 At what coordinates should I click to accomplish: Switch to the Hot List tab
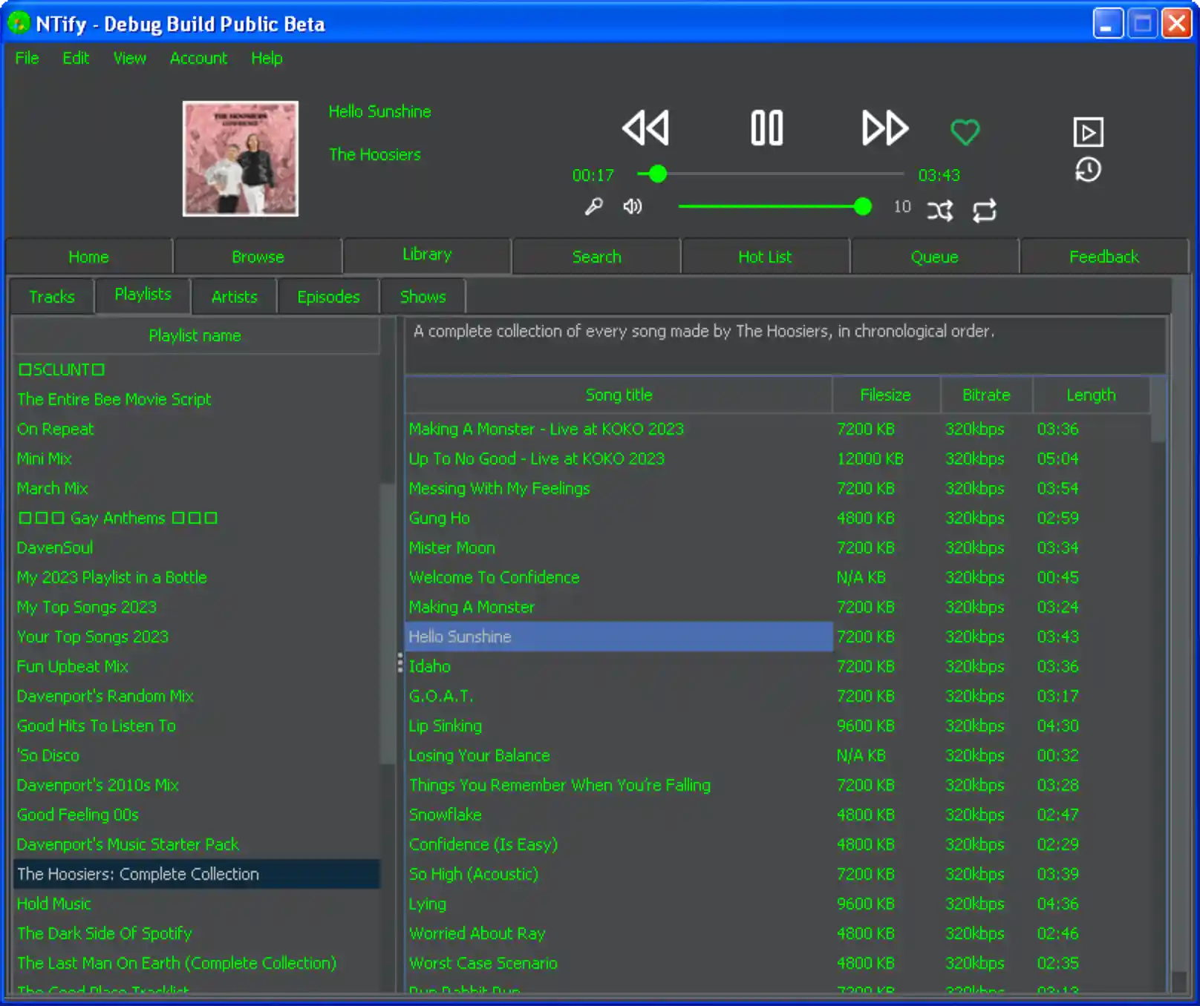click(x=765, y=256)
